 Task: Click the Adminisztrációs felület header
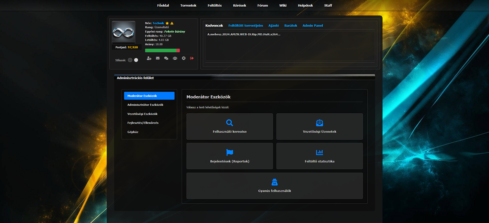click(x=135, y=78)
